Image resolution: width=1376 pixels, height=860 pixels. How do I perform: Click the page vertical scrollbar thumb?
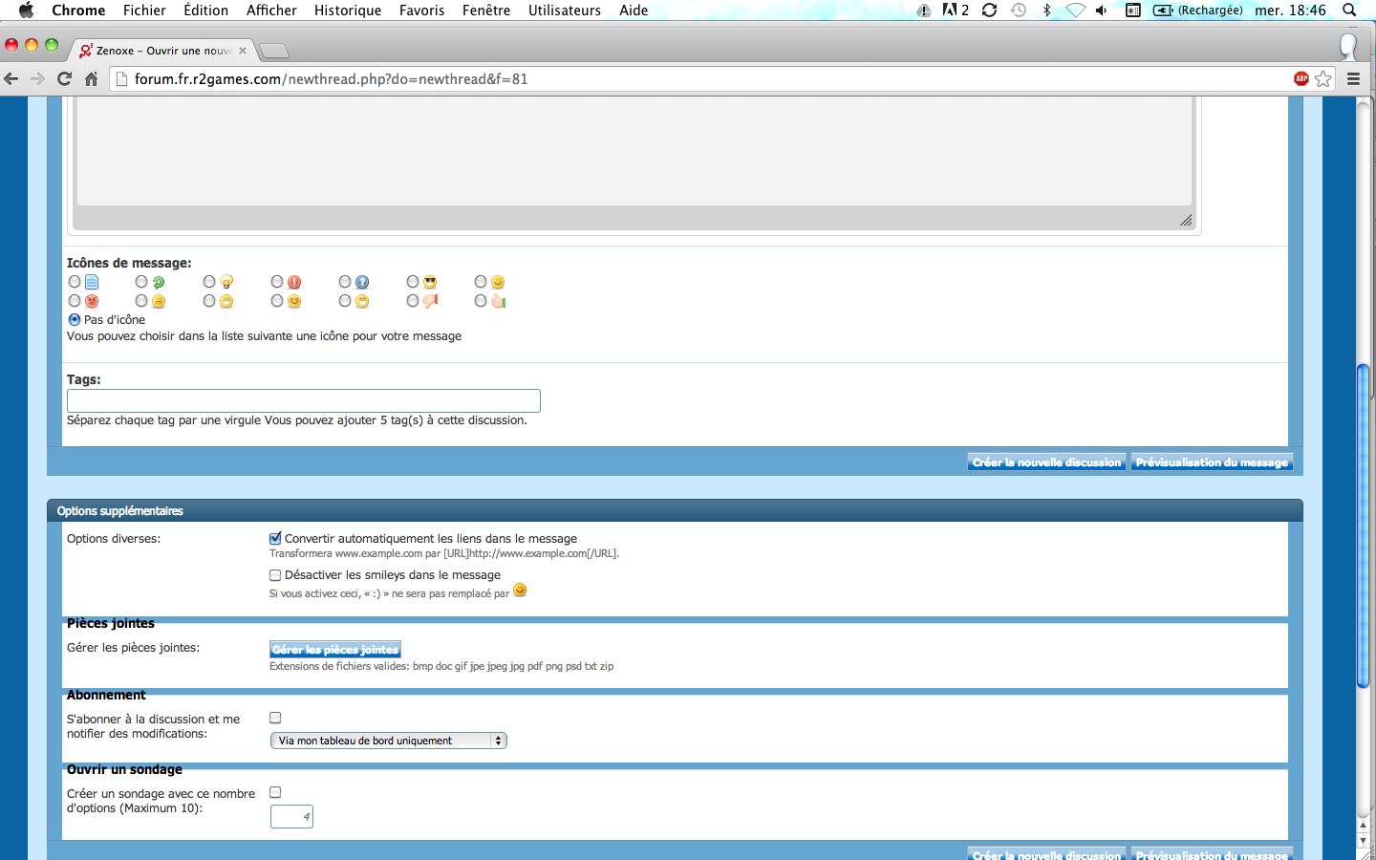(x=1364, y=526)
